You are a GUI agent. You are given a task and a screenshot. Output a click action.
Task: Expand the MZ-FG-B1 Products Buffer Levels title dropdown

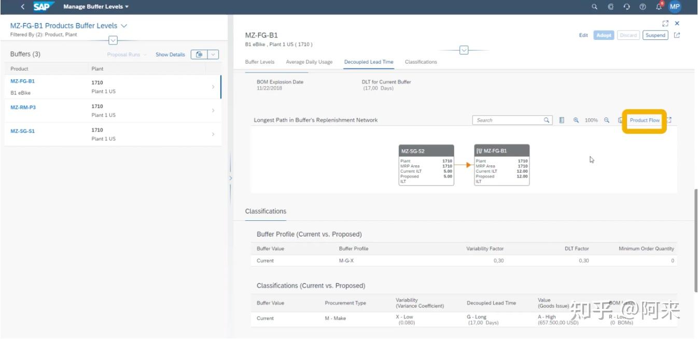pyautogui.click(x=123, y=25)
